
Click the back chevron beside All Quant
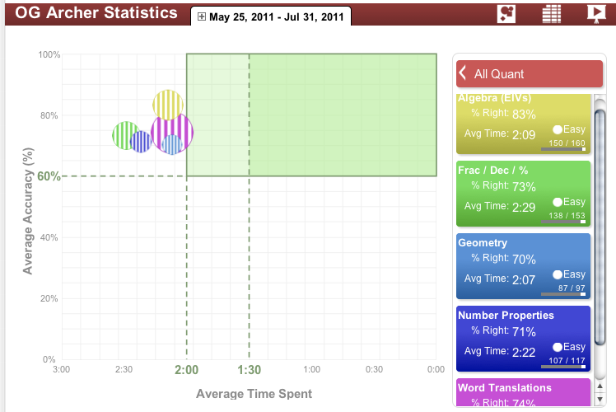463,73
